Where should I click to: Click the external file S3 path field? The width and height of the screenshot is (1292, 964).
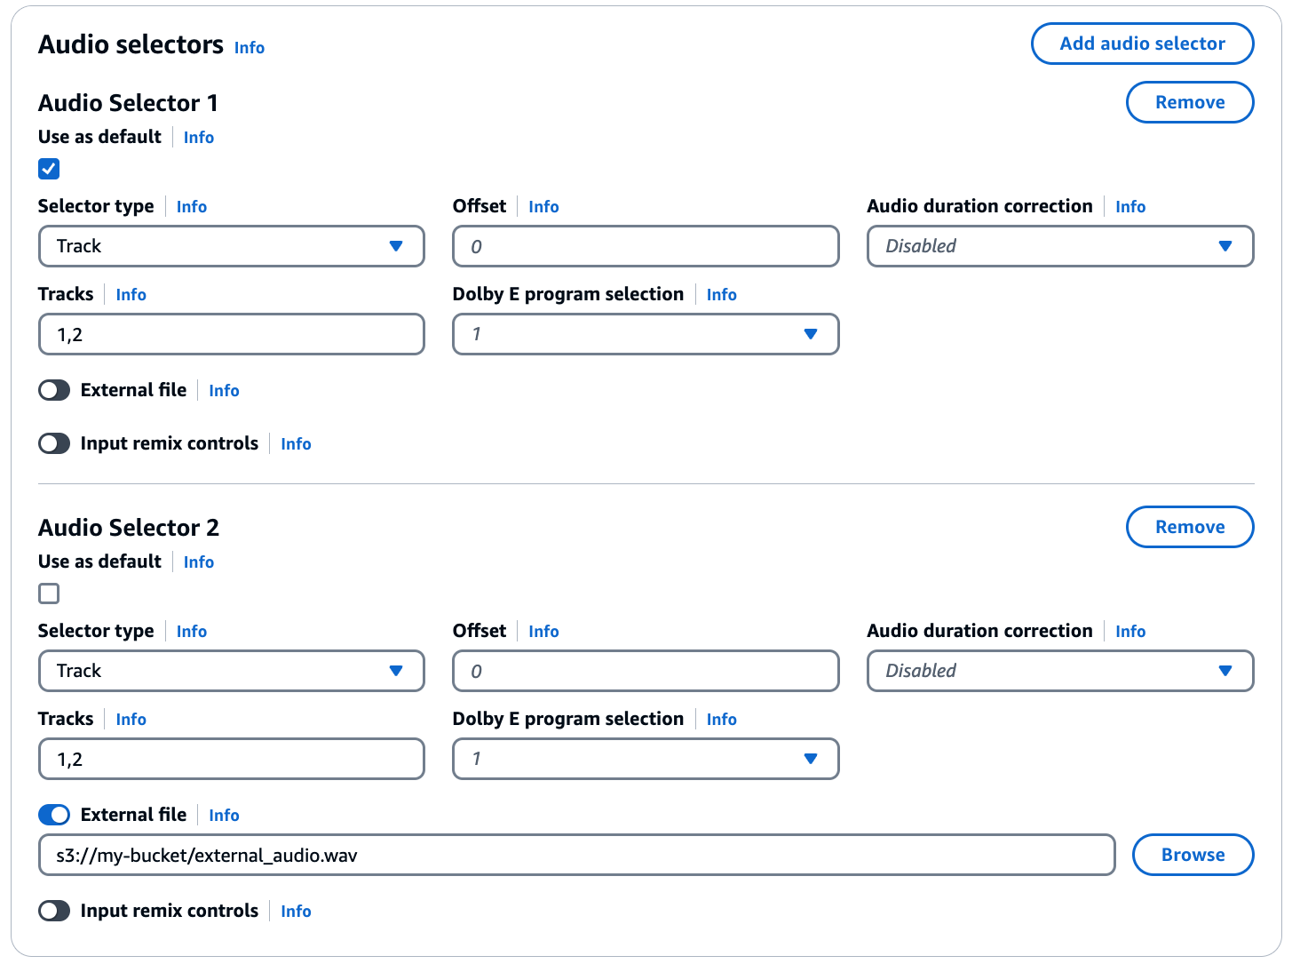point(575,855)
